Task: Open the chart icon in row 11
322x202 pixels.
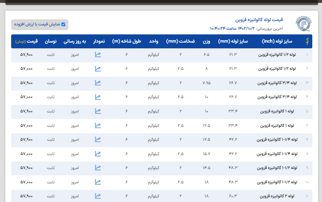Action: click(x=98, y=196)
